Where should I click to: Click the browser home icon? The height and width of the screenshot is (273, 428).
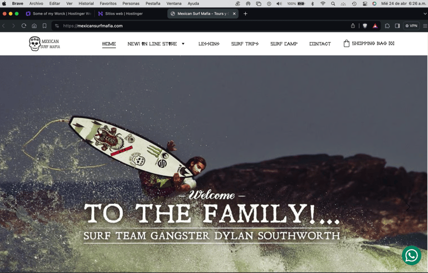(34, 26)
